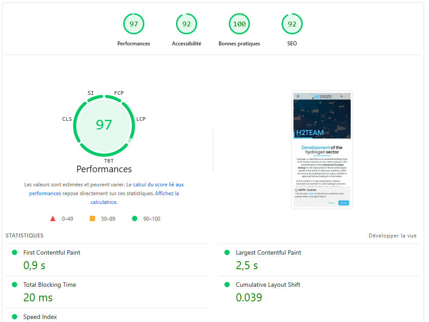Click the orange square 50–89 legend icon
429x322 pixels.
pyautogui.click(x=92, y=218)
